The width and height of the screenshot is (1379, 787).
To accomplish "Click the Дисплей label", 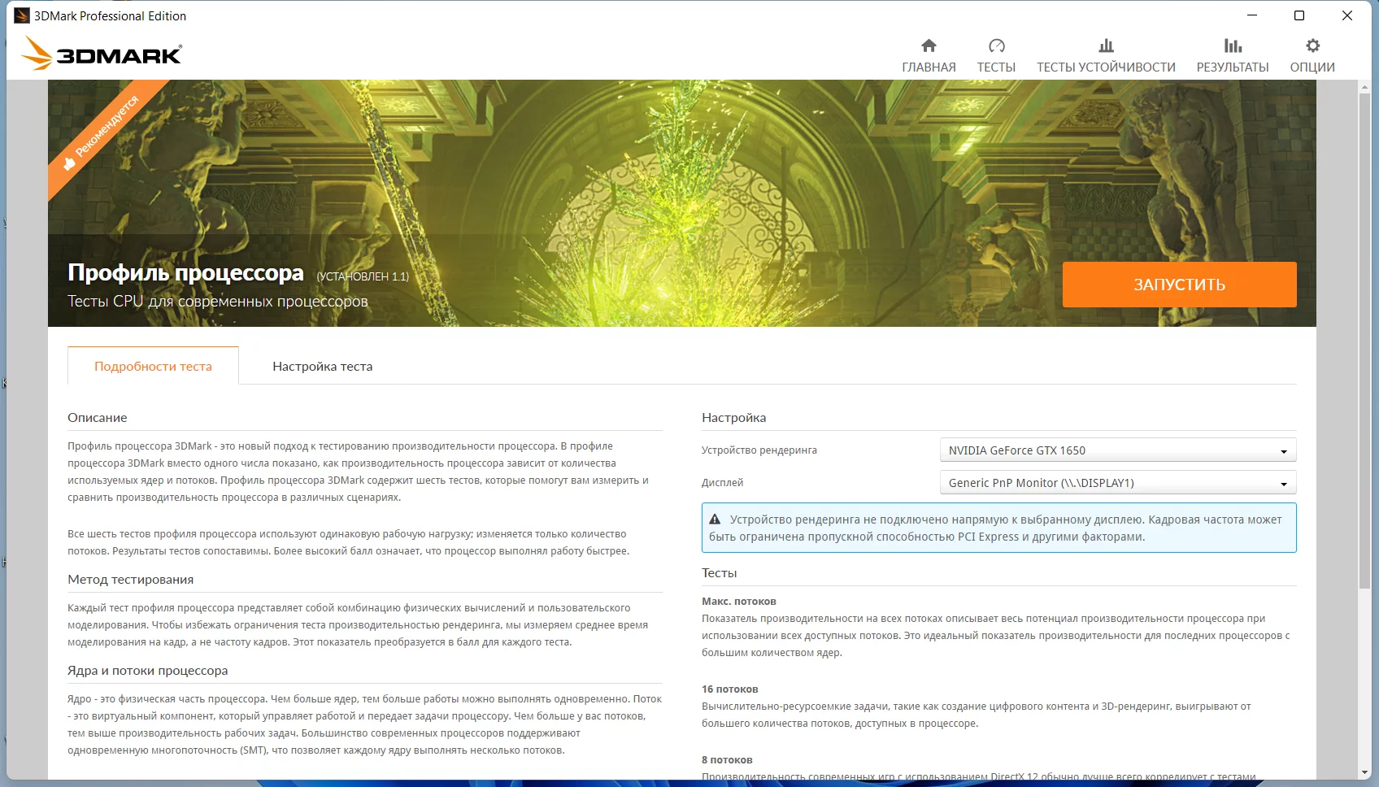I will coord(723,483).
